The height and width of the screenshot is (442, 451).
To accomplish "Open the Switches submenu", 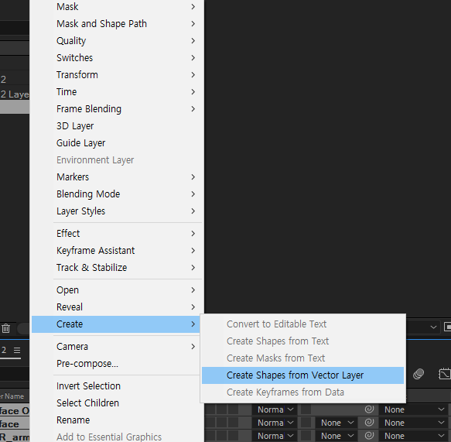I will (x=117, y=57).
